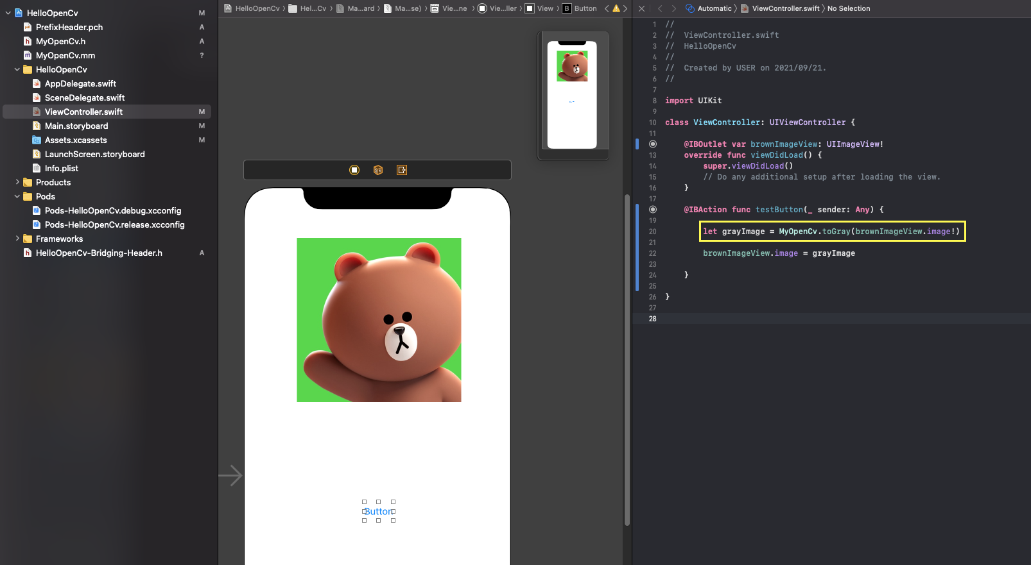Open MyOpenCv.h header file
This screenshot has width=1031, height=565.
(x=60, y=41)
